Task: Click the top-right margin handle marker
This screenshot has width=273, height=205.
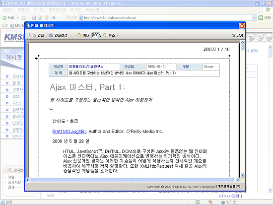Action: (x=229, y=56)
